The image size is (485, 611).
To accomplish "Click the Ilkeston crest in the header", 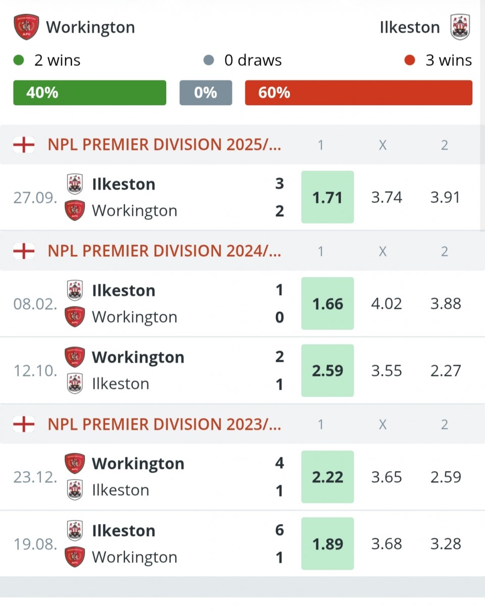I will 460,27.
